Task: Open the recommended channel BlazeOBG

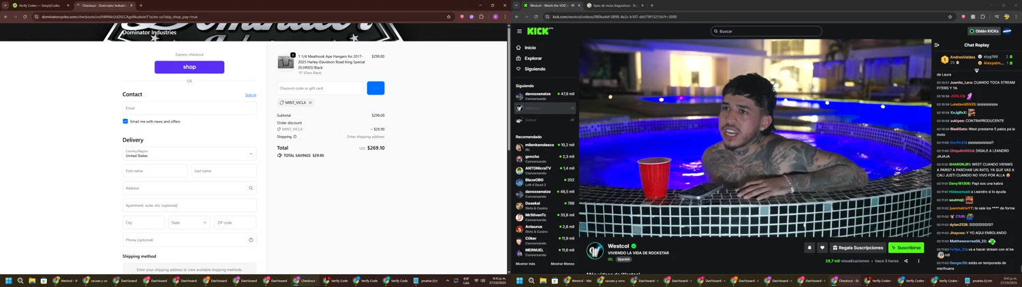Action: click(545, 182)
